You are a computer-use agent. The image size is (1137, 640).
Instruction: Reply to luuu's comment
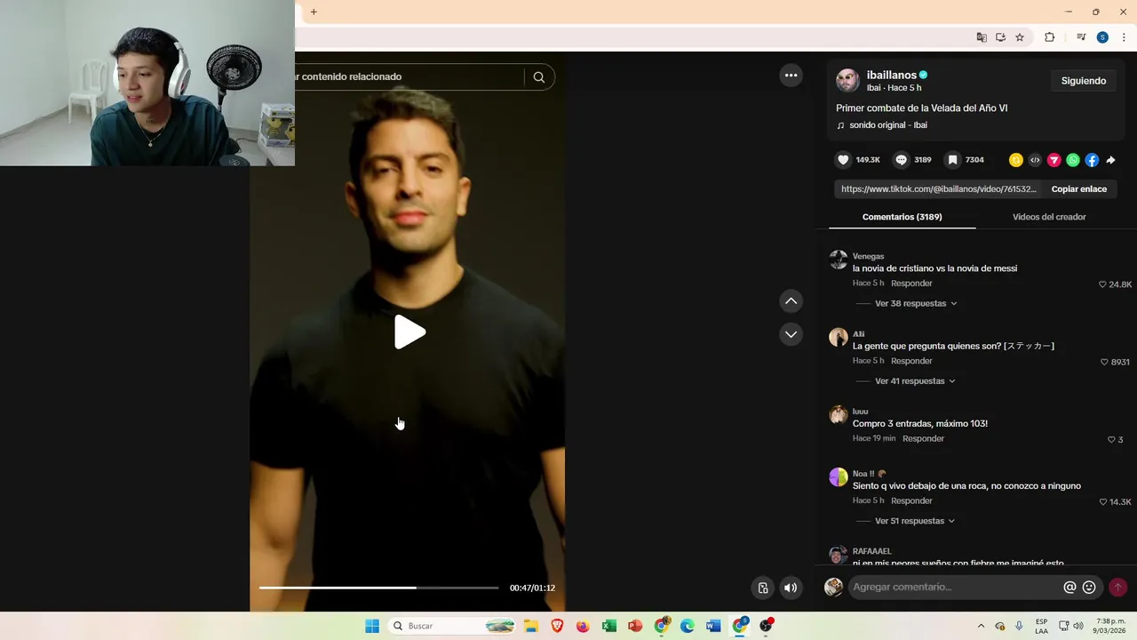tap(923, 438)
